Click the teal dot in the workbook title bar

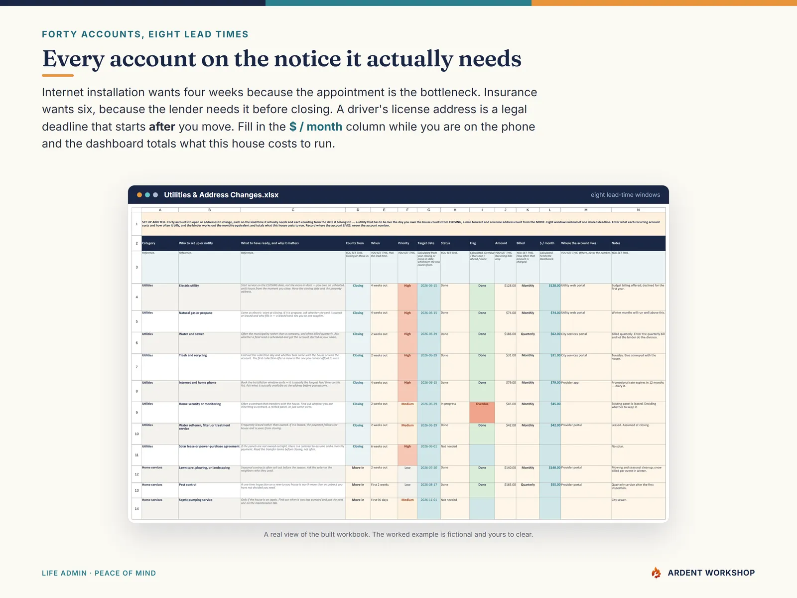[147, 195]
